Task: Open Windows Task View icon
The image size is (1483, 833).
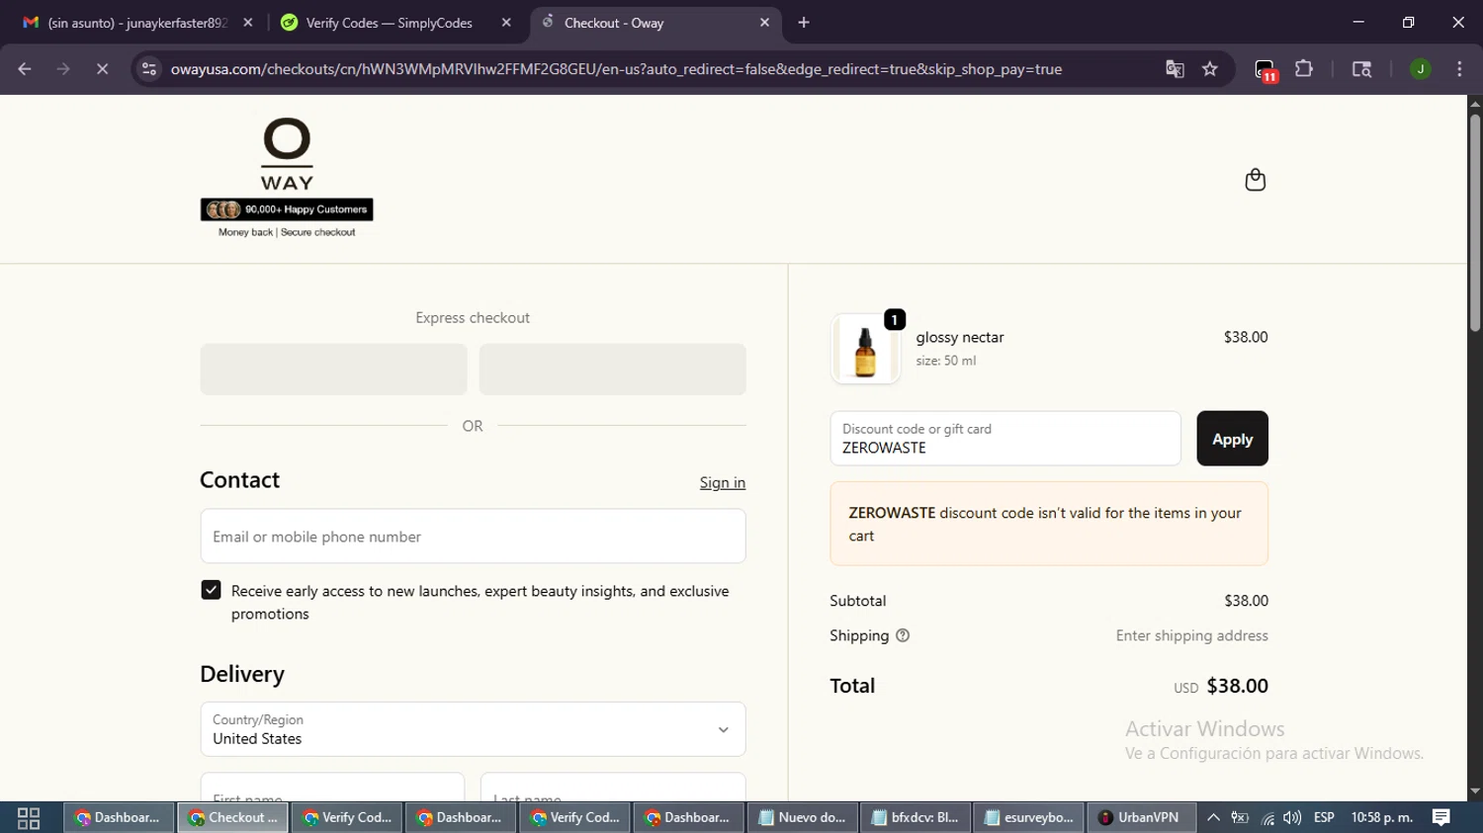Action: pyautogui.click(x=29, y=818)
